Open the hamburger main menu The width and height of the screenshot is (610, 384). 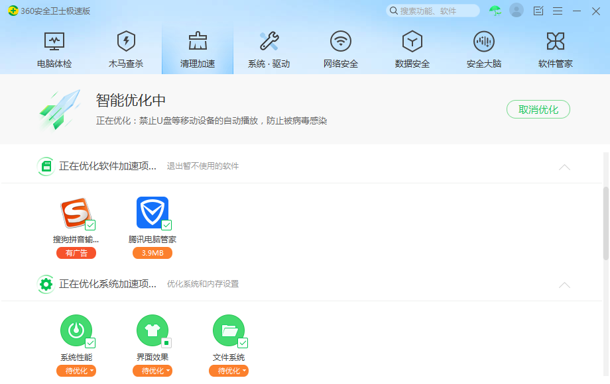[x=558, y=11]
